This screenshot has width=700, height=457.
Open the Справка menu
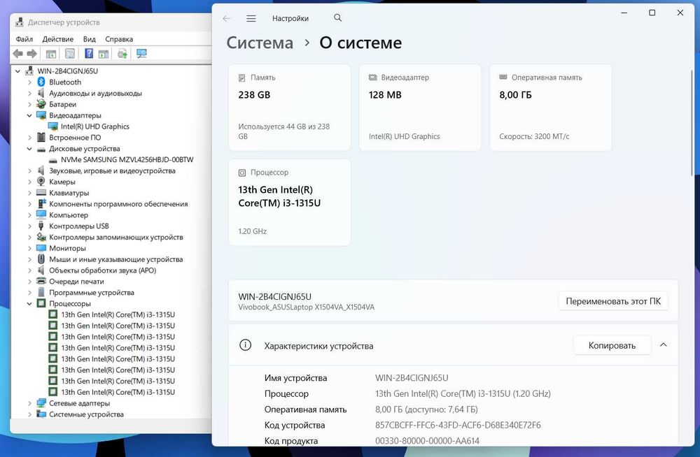point(119,39)
